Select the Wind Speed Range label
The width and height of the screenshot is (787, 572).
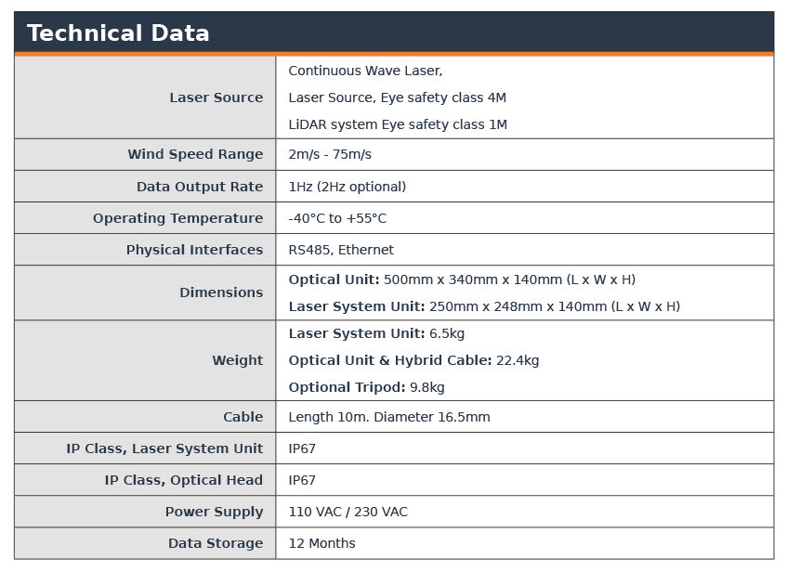(x=195, y=154)
